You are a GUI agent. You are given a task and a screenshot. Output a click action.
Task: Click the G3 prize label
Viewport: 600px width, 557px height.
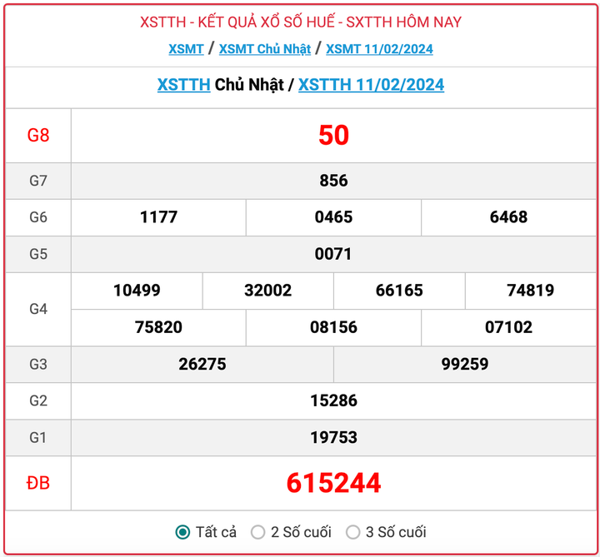click(x=38, y=364)
